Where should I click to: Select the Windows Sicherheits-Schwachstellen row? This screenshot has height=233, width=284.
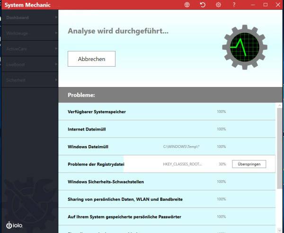pyautogui.click(x=167, y=181)
